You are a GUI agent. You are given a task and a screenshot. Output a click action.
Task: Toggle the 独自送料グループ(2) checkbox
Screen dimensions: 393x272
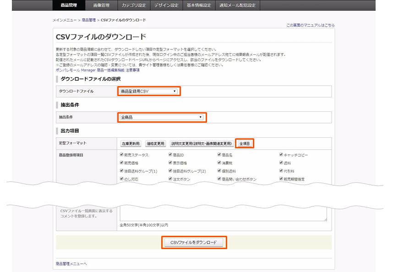[170, 170]
